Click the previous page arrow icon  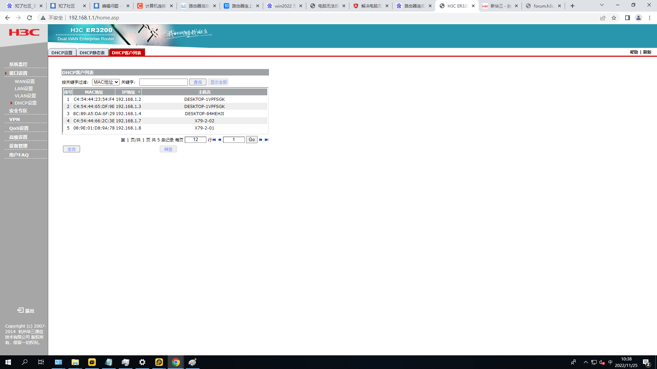(x=220, y=140)
